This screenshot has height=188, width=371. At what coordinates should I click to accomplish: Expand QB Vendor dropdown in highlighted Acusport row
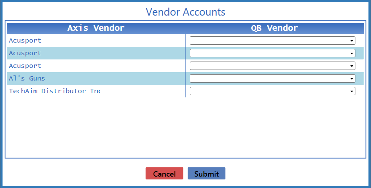point(272,53)
